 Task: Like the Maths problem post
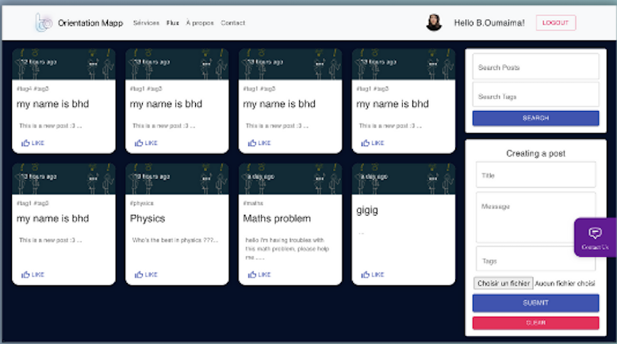click(x=259, y=274)
